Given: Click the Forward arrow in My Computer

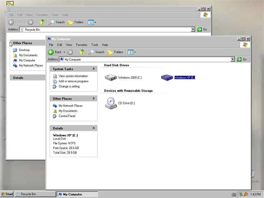Looking at the screenshot, I should click(70, 52).
